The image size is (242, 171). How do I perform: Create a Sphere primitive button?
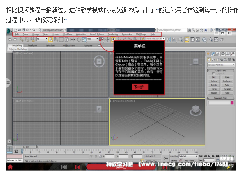214,81
